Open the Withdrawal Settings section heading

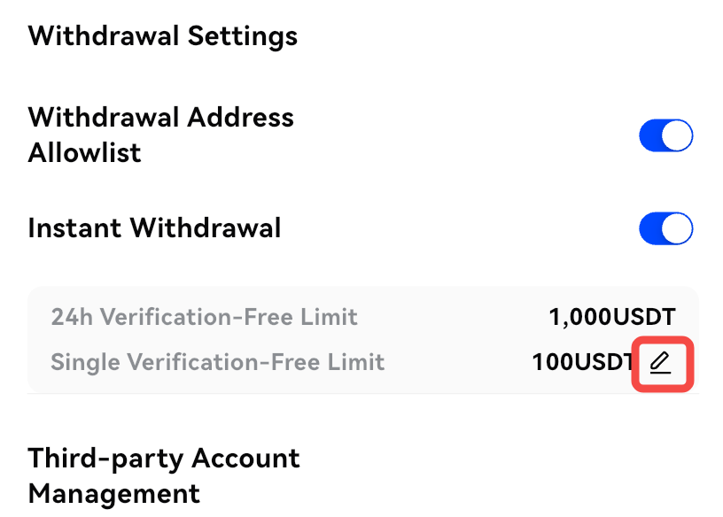(163, 36)
